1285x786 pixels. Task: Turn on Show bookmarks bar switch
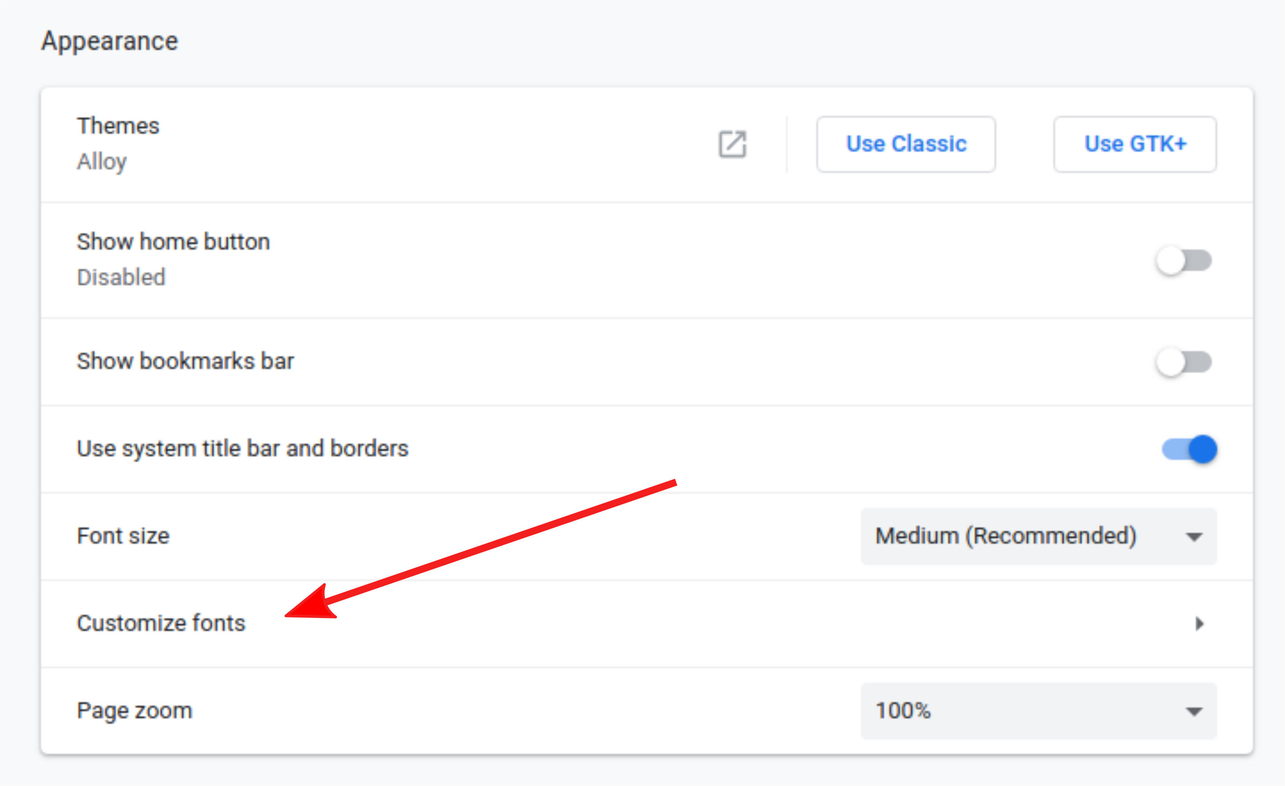click(x=1183, y=361)
